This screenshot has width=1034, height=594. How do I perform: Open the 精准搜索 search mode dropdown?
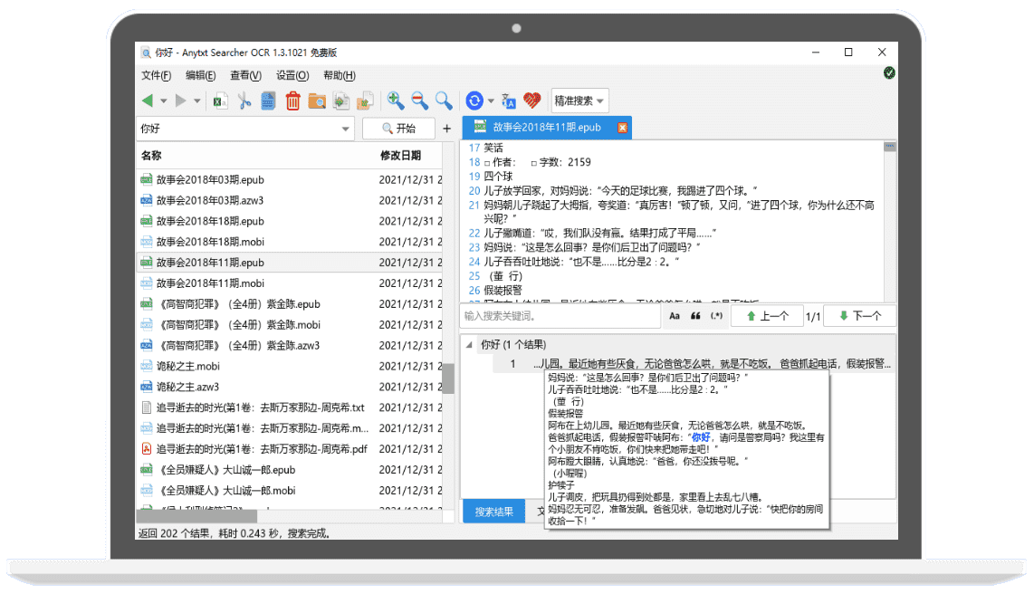pos(579,101)
